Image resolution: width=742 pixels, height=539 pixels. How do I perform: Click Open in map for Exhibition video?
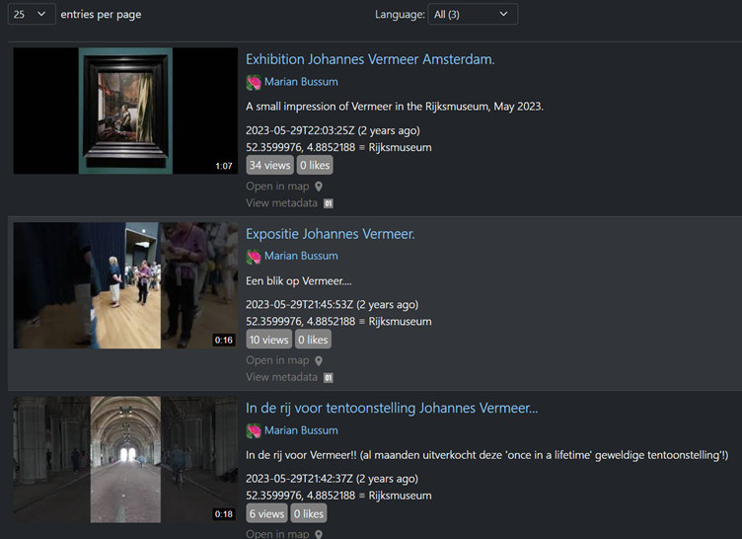277,187
